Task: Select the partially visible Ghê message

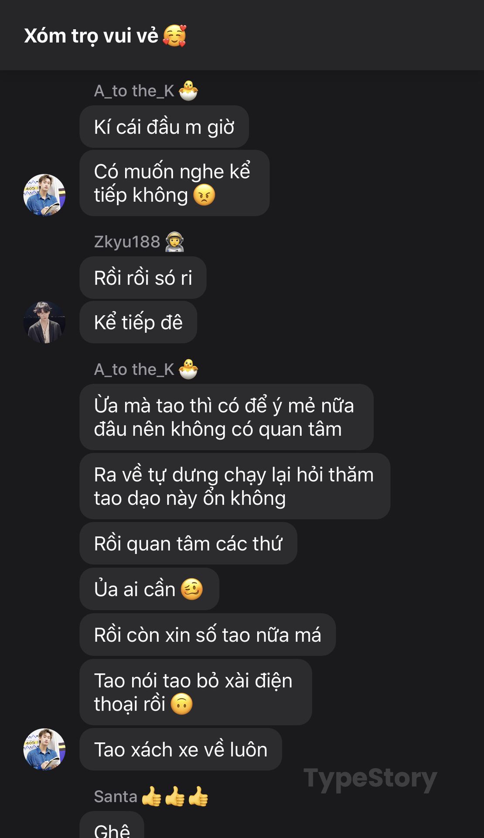Action: click(112, 825)
